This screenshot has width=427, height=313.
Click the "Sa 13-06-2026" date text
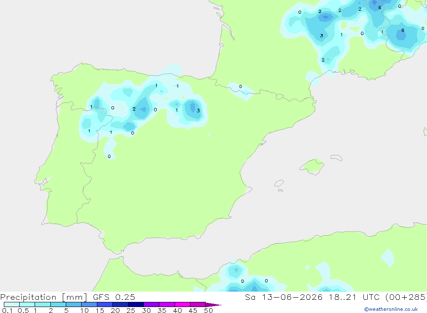pyautogui.click(x=284, y=297)
